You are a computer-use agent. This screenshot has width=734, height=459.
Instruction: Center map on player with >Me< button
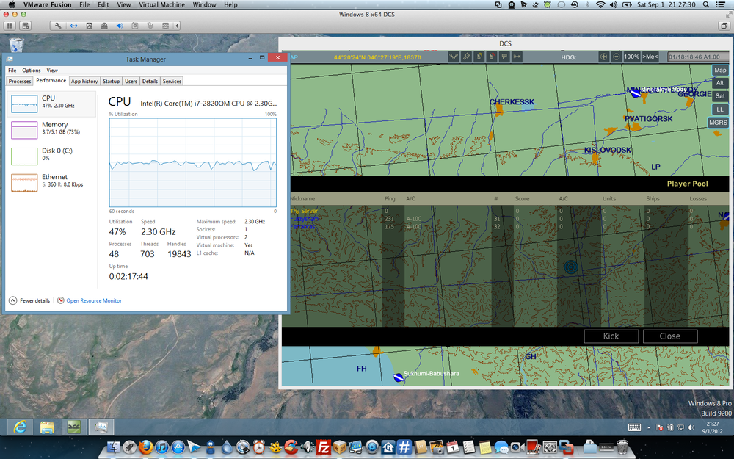pyautogui.click(x=650, y=57)
